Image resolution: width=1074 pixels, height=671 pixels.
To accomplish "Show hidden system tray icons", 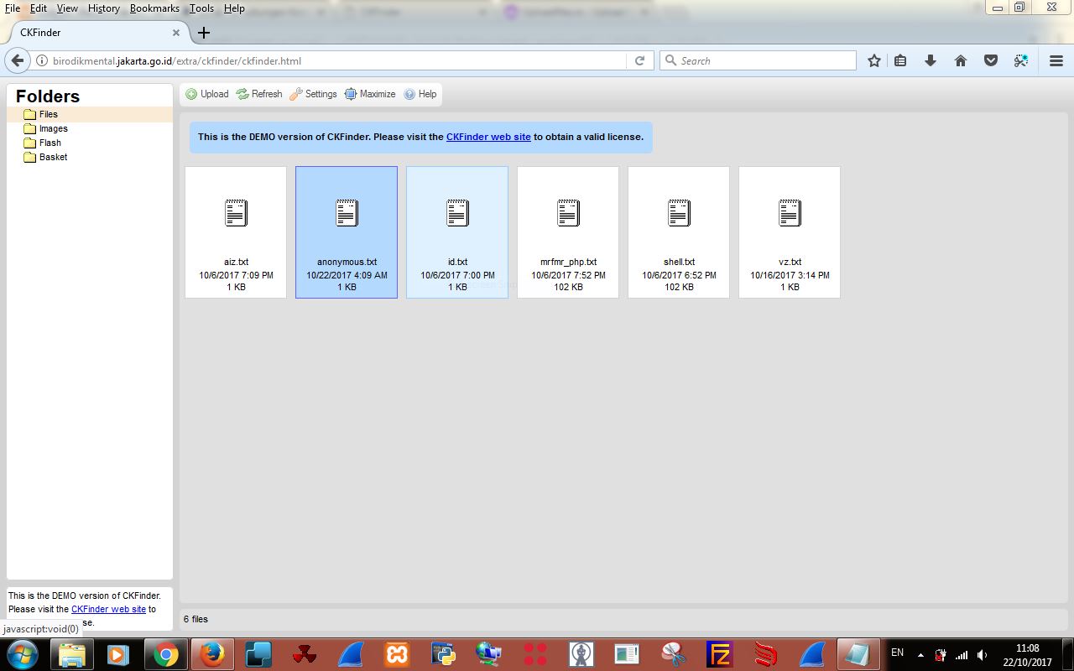I will [x=920, y=654].
